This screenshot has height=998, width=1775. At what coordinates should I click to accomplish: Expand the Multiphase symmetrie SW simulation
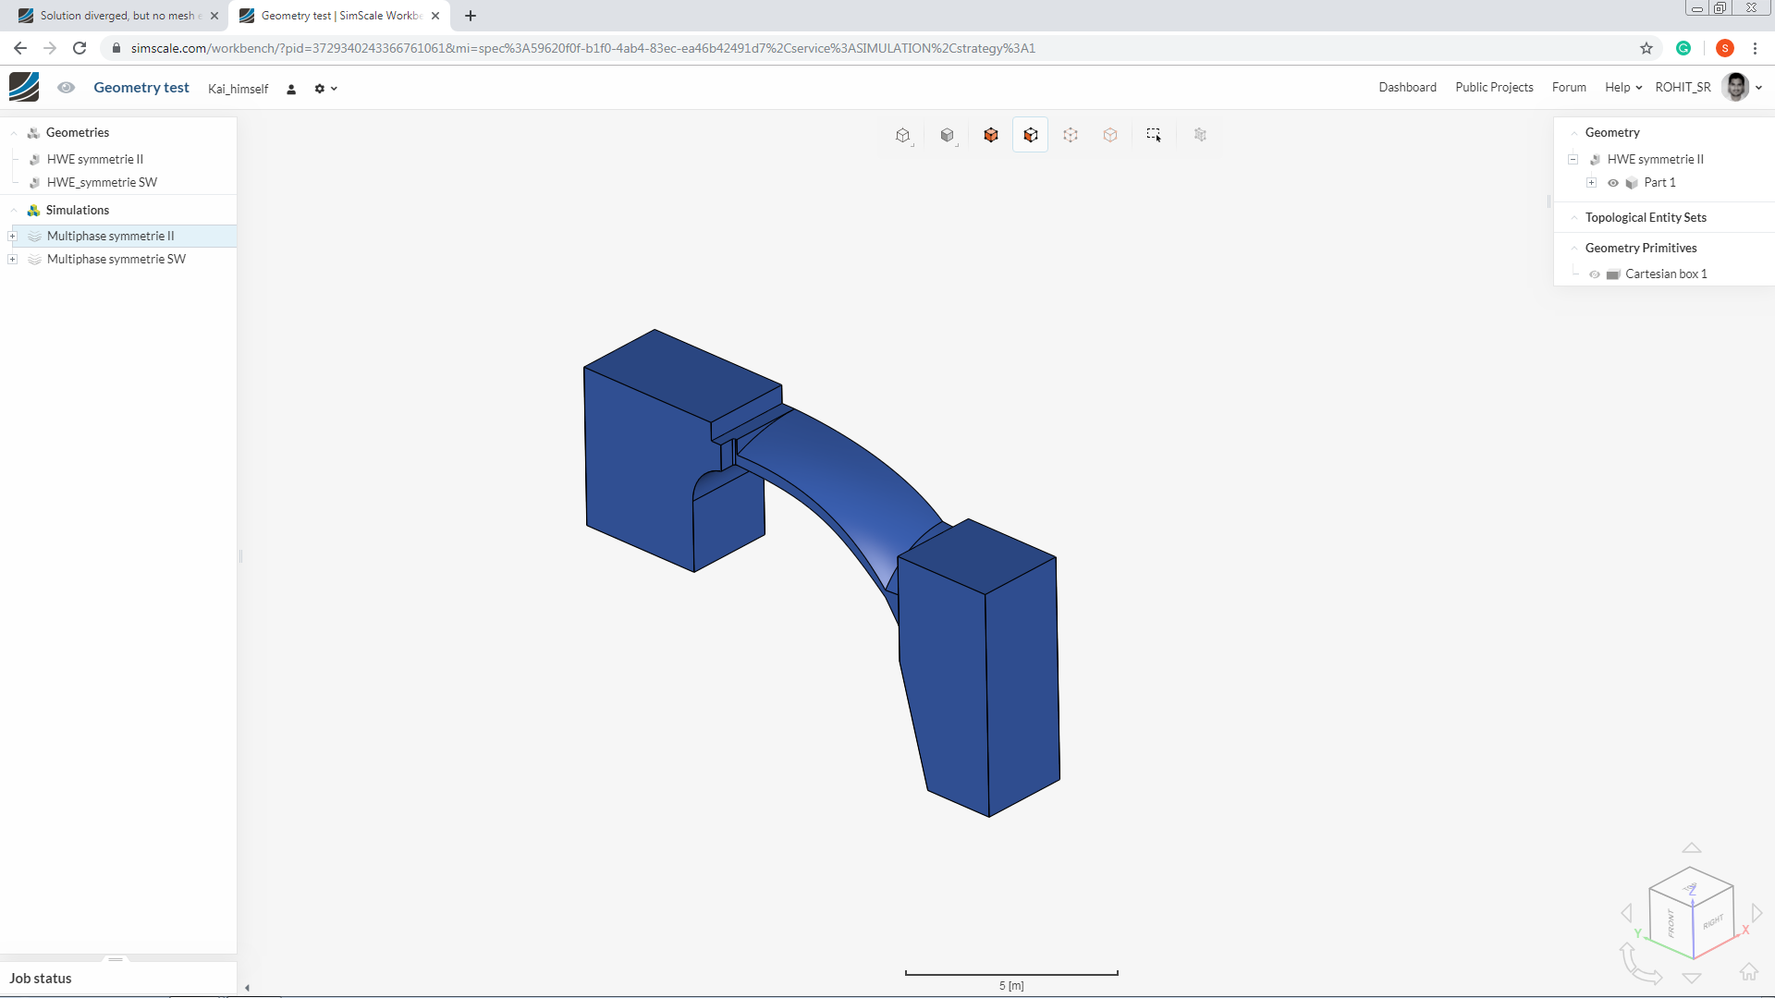click(x=13, y=259)
